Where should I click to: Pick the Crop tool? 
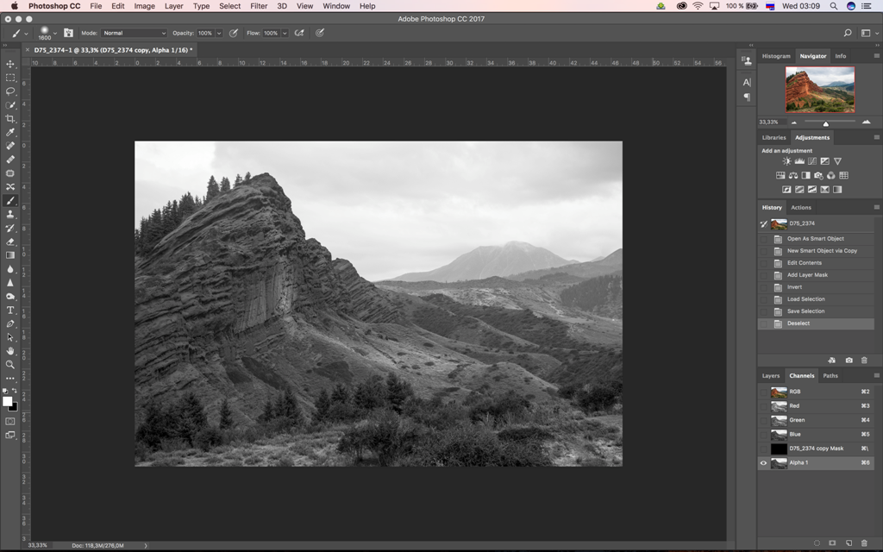(10, 118)
